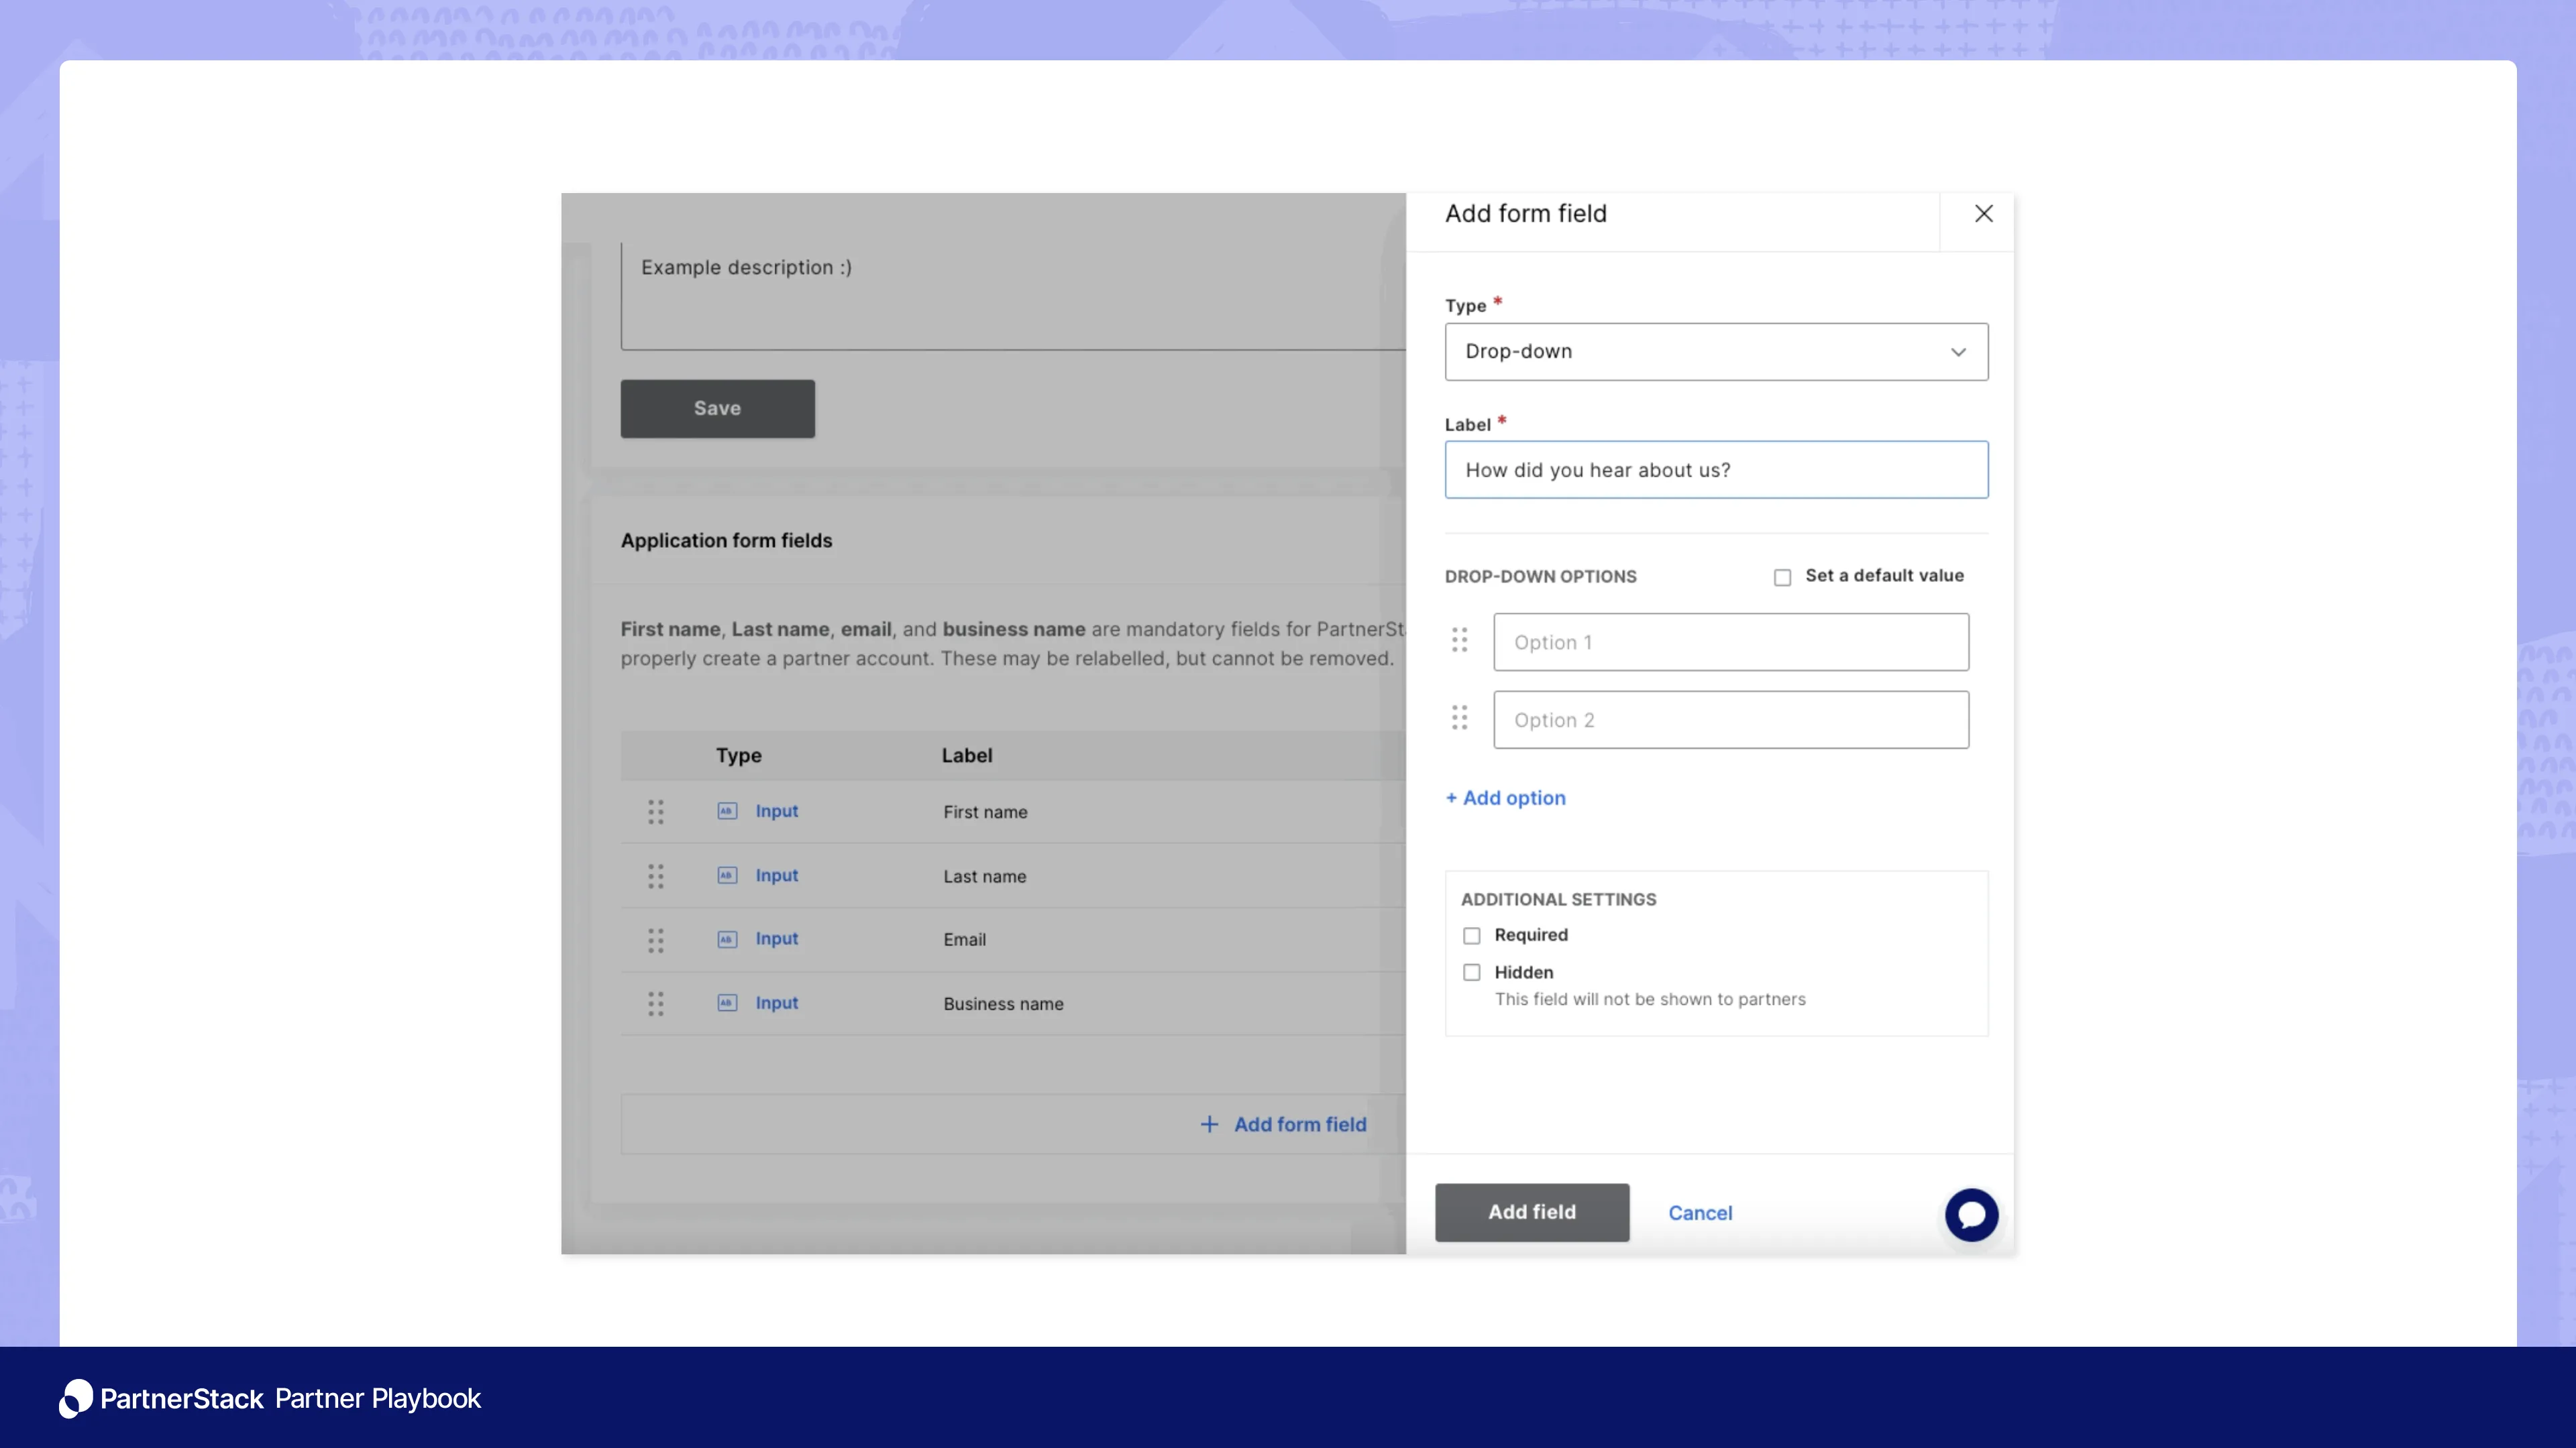Cancel the new form field
This screenshot has height=1448, width=2576.
coord(1699,1212)
